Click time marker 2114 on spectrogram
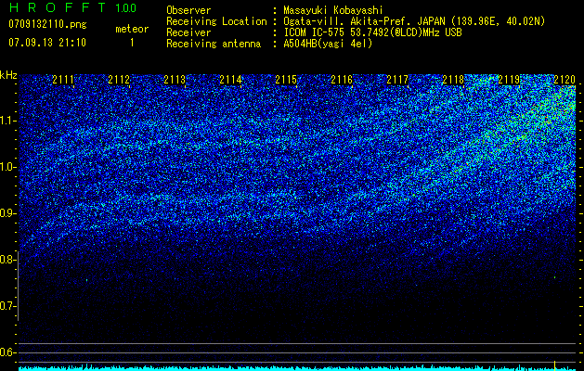This screenshot has width=584, height=371. click(230, 80)
